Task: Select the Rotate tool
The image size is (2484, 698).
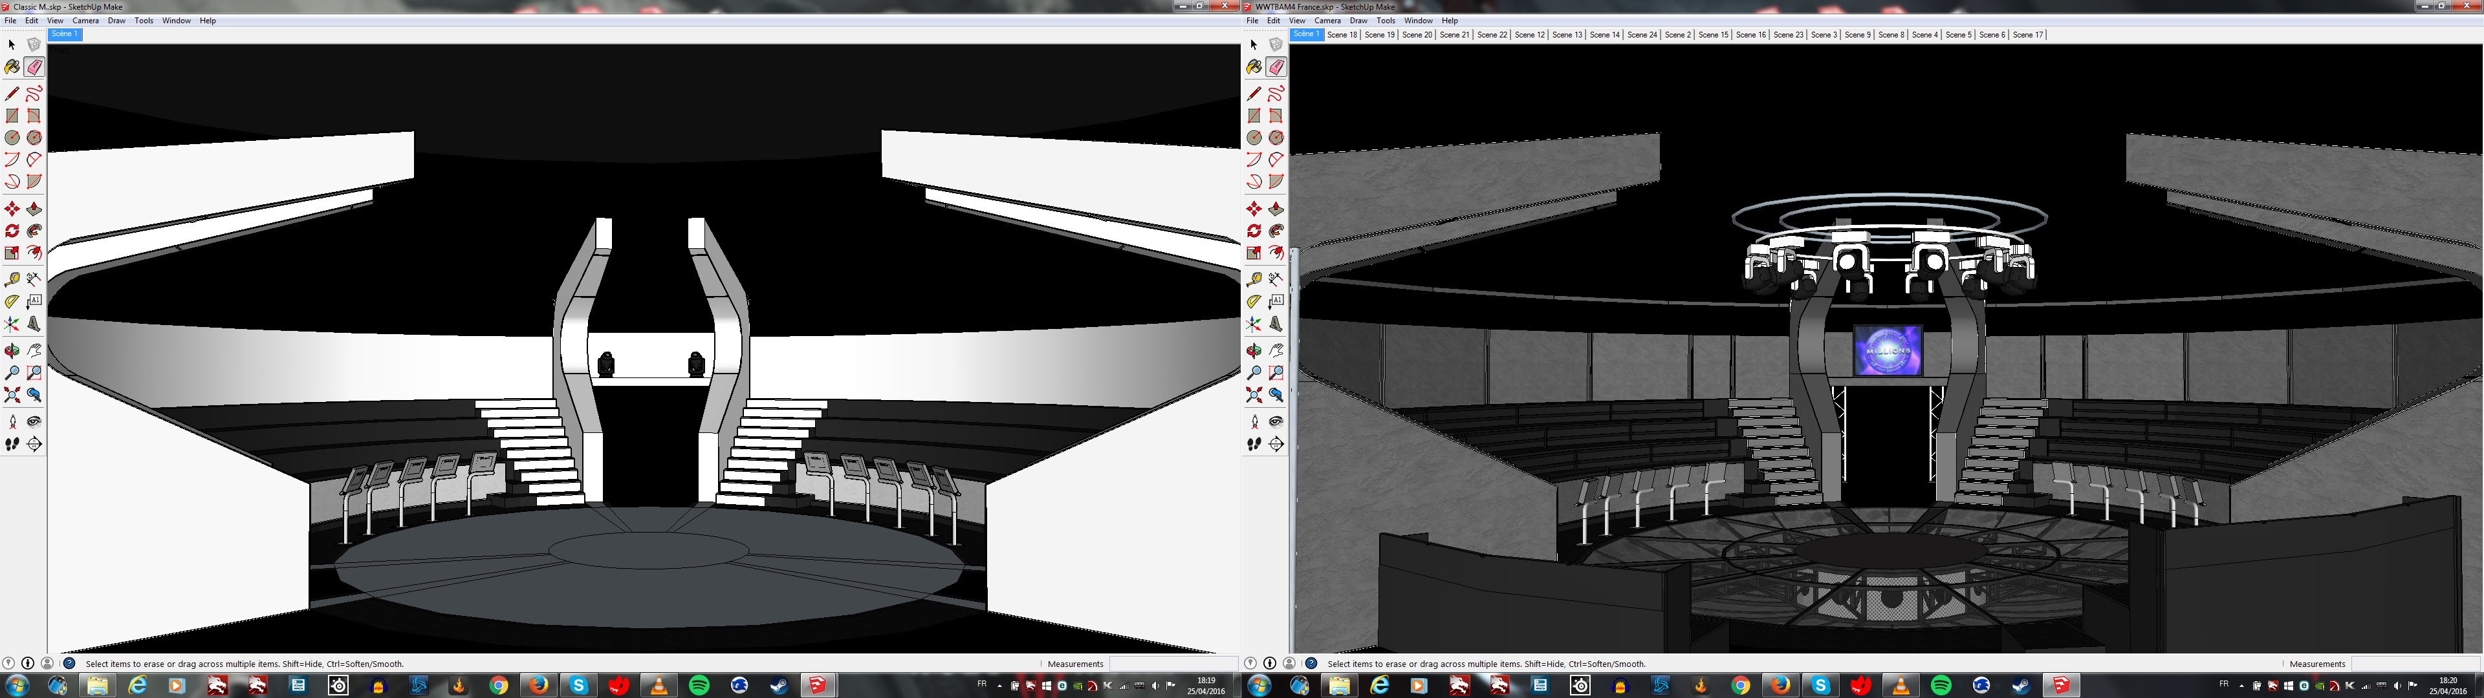Action: [12, 231]
